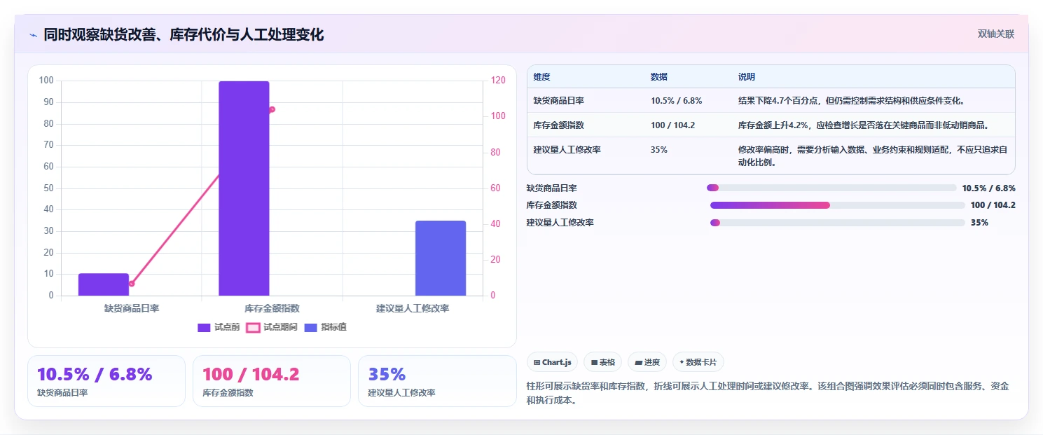
Task: Click the 缺货商品日率 progress bar
Action: pyautogui.click(x=831, y=188)
